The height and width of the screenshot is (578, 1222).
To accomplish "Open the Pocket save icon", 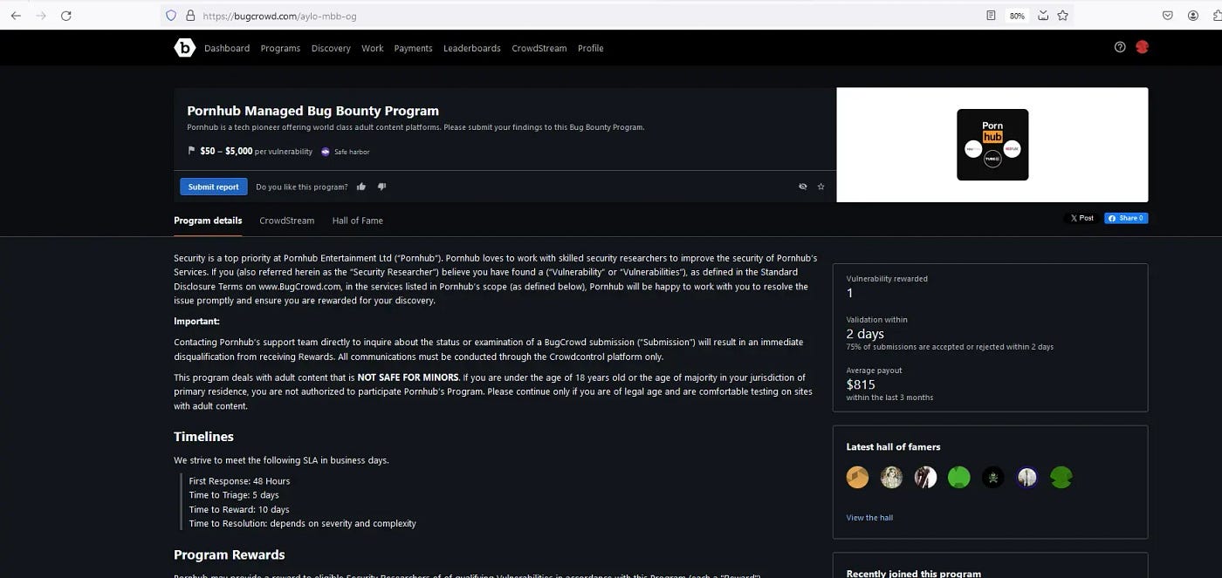I will click(x=1168, y=16).
